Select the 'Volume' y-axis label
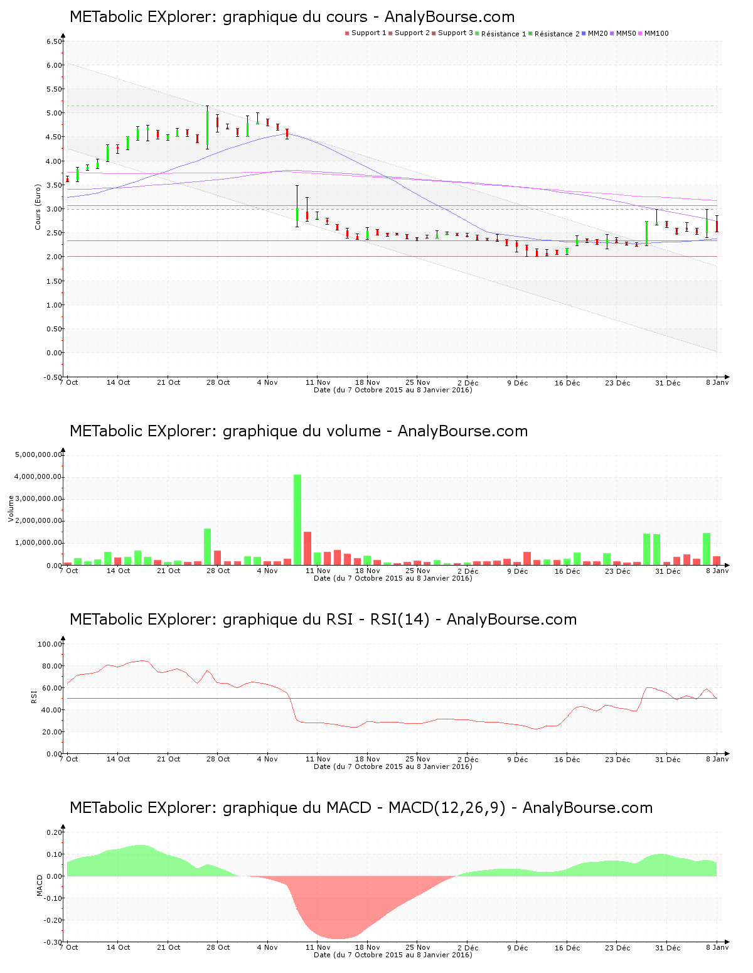The width and height of the screenshot is (753, 973). click(11, 508)
